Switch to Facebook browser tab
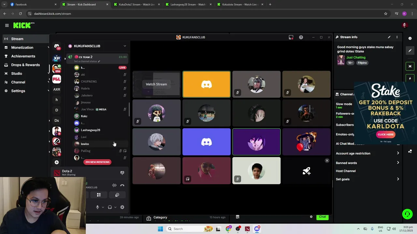 pyautogui.click(x=33, y=5)
